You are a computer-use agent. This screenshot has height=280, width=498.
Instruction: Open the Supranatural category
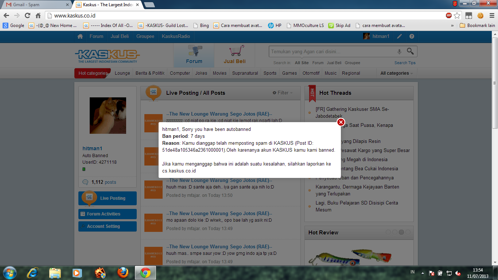245,73
